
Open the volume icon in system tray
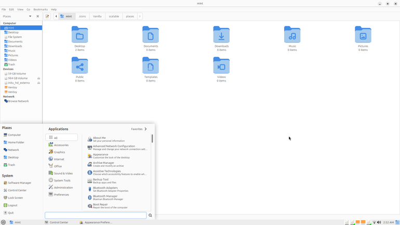tap(379, 222)
